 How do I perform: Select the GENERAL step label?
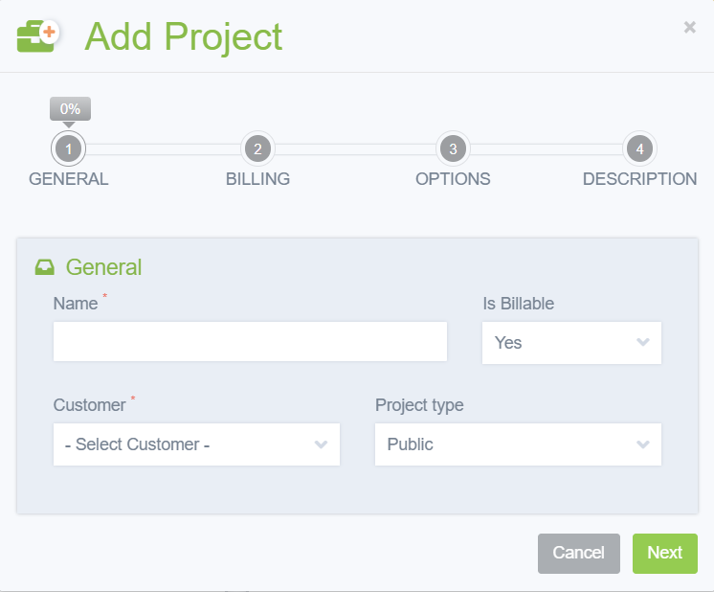coord(69,179)
